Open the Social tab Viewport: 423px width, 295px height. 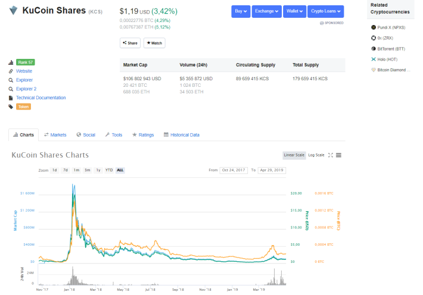(86, 135)
